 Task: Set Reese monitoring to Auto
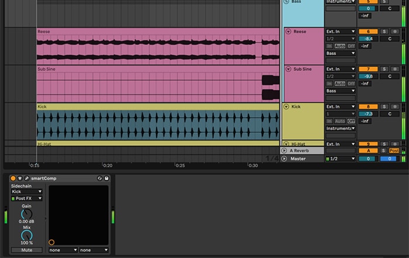click(340, 46)
